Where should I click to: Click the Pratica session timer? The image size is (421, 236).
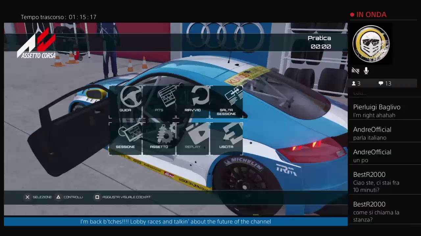coord(320,42)
